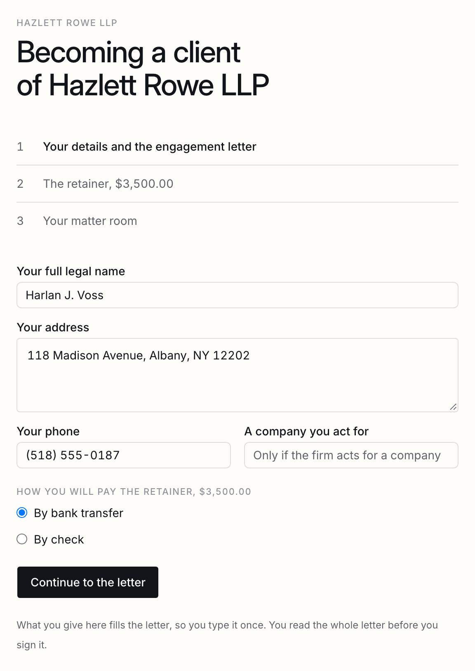Click the Continue to the letter button
The image size is (475, 671).
click(x=88, y=582)
